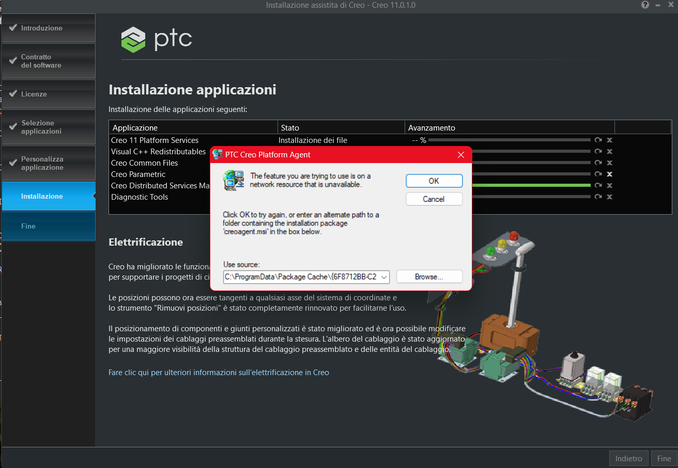Click the retry icon for Visual C++ Redistributables

(598, 151)
